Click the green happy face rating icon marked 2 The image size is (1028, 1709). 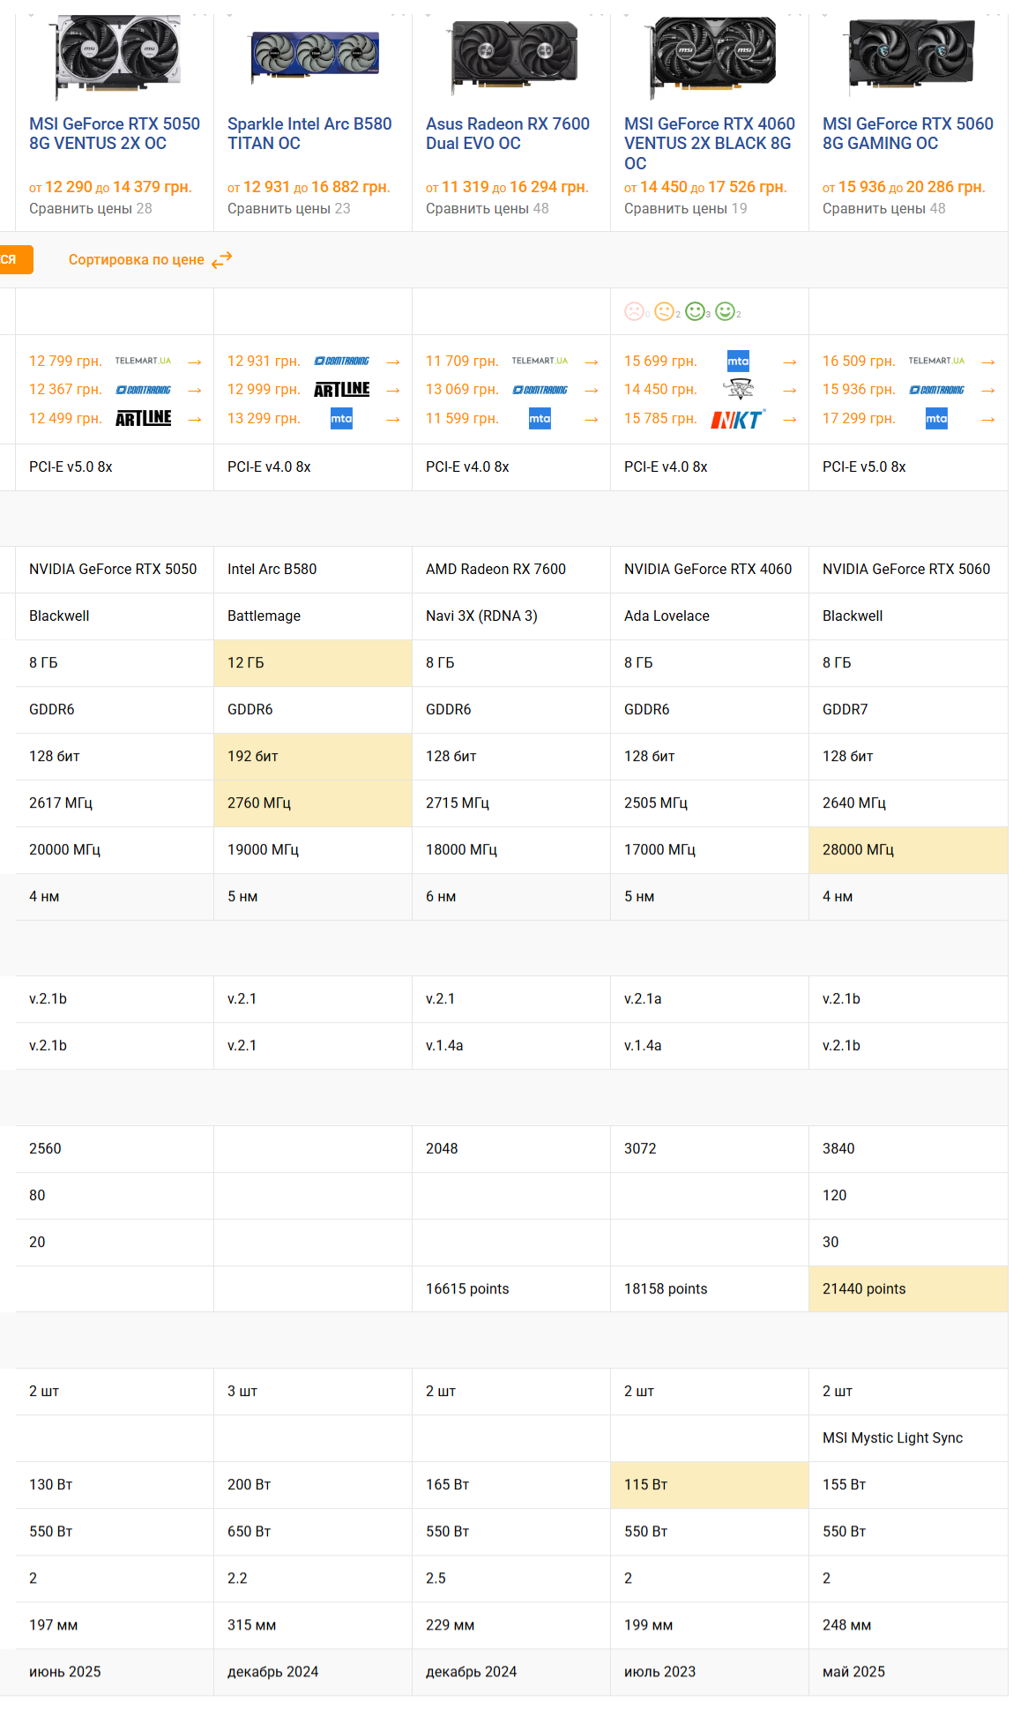pyautogui.click(x=725, y=311)
